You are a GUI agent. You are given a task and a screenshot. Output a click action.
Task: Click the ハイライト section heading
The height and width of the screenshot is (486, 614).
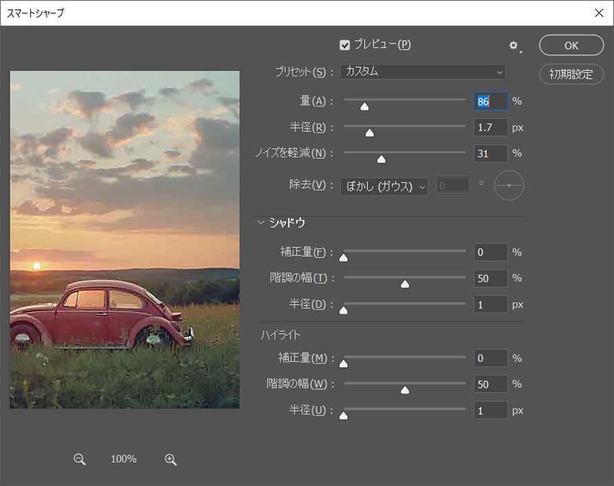[281, 335]
